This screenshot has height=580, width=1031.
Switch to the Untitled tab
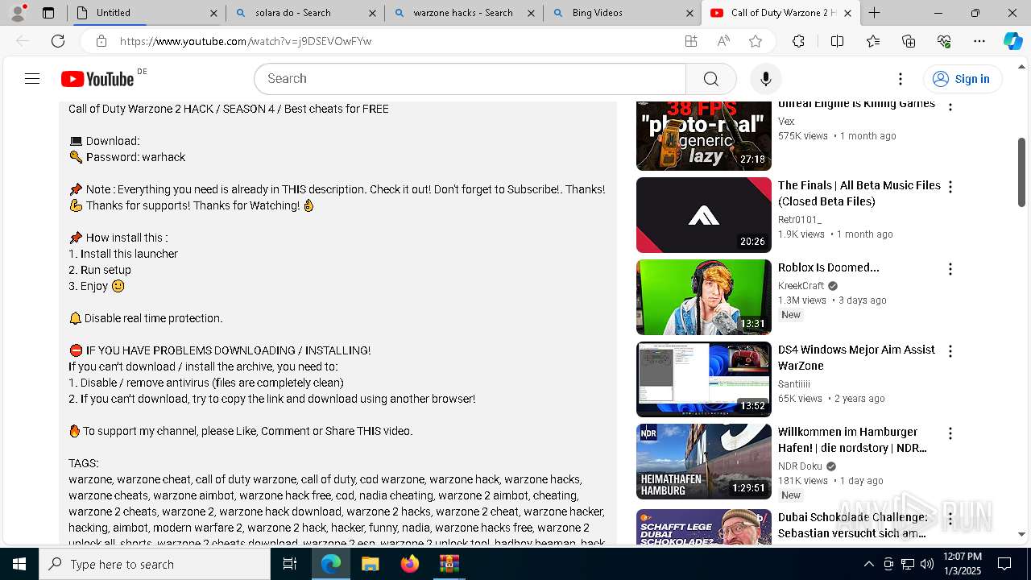click(147, 13)
